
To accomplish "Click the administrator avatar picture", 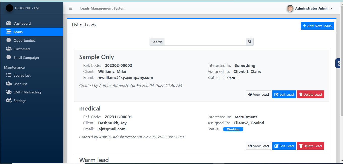I will (290, 8).
